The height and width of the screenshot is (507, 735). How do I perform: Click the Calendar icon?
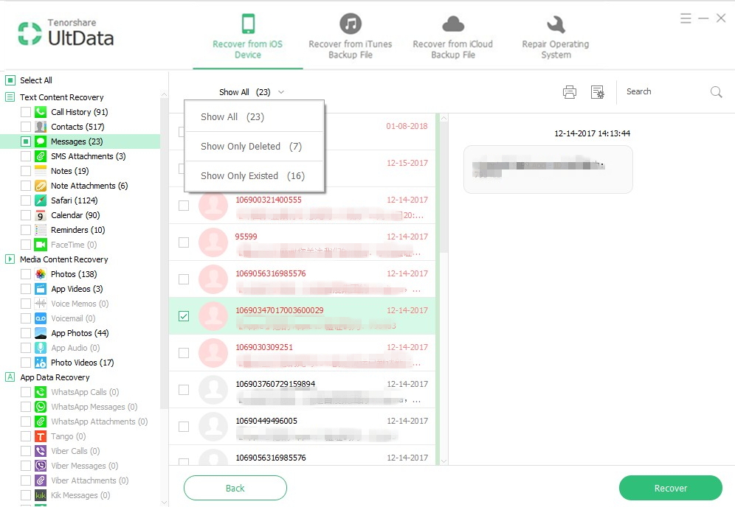click(x=41, y=215)
